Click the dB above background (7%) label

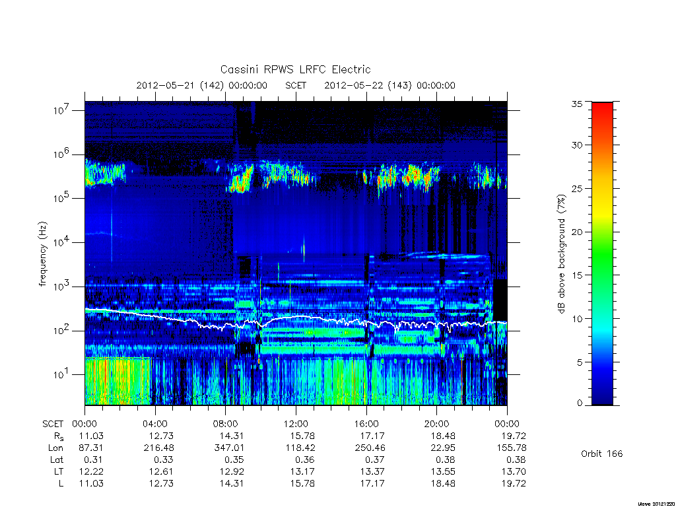561,254
